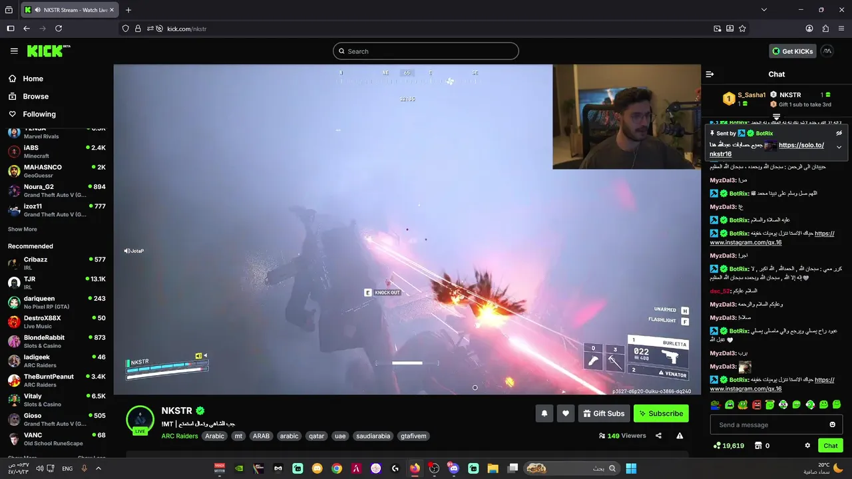The width and height of the screenshot is (852, 479).
Task: Share the stream using share icon
Action: click(x=658, y=436)
